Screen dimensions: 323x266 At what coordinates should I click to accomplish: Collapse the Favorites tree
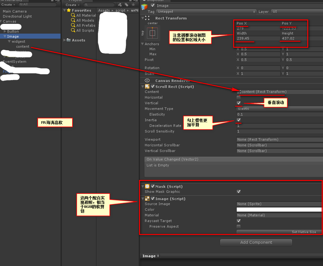(64, 10)
